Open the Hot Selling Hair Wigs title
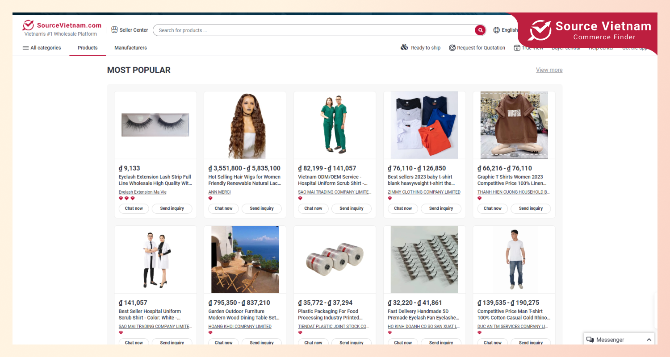This screenshot has width=670, height=357. (x=245, y=180)
